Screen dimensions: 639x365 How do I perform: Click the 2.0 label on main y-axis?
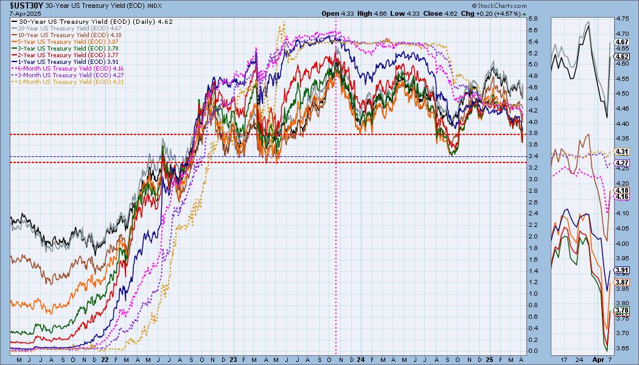click(x=532, y=237)
